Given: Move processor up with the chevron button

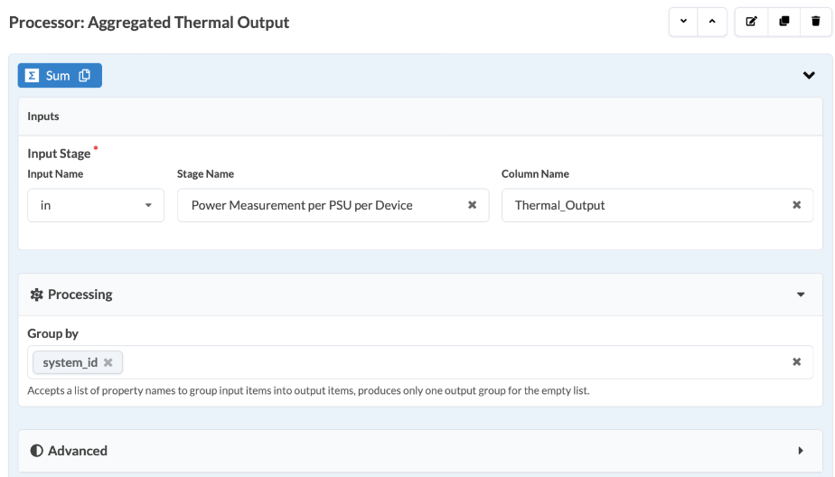Looking at the screenshot, I should 712,22.
